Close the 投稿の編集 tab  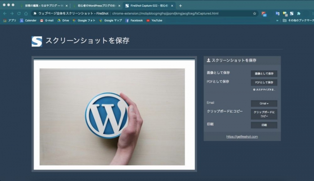pos(66,6)
